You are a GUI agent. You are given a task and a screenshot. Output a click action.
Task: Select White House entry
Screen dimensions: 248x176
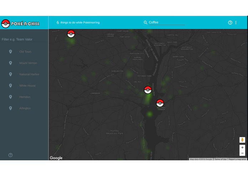click(27, 86)
